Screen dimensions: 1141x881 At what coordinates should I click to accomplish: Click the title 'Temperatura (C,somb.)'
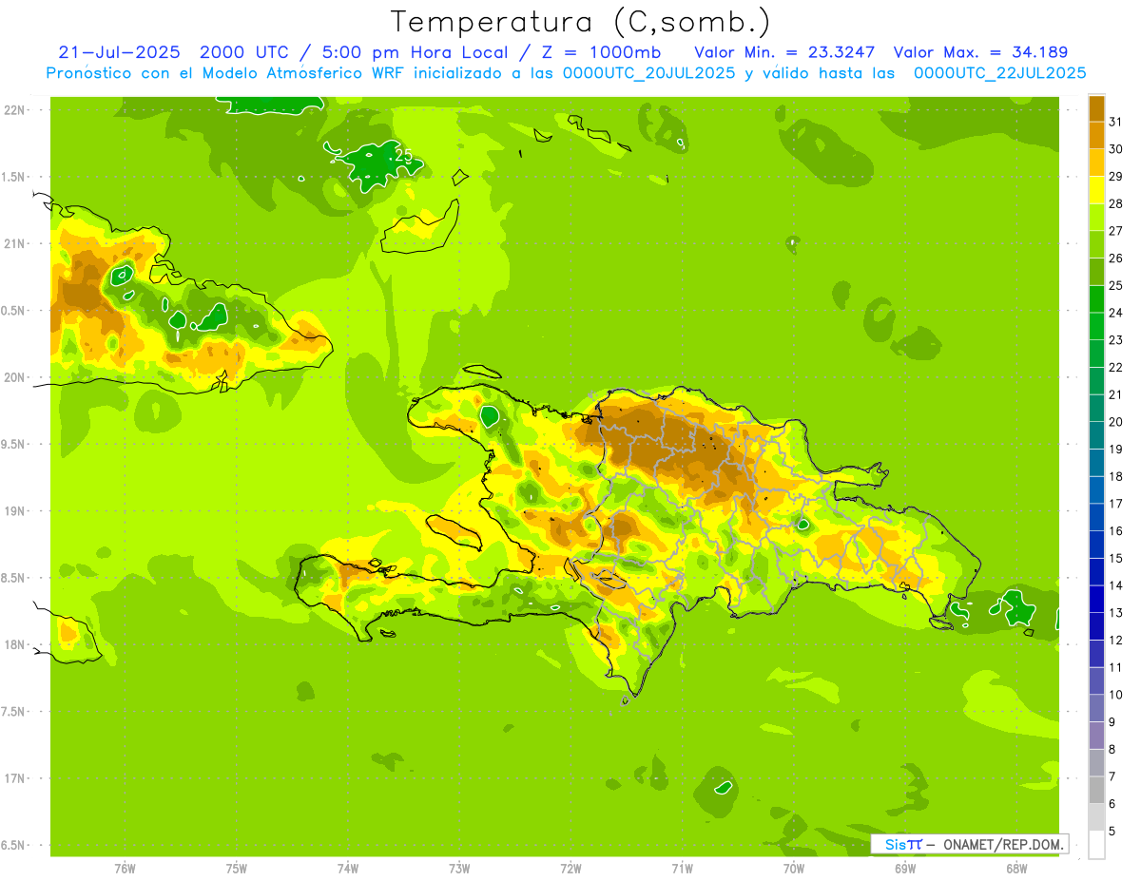point(581,22)
